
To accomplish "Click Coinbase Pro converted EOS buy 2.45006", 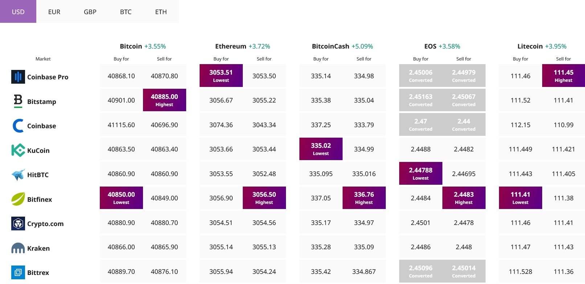I will [x=421, y=75].
